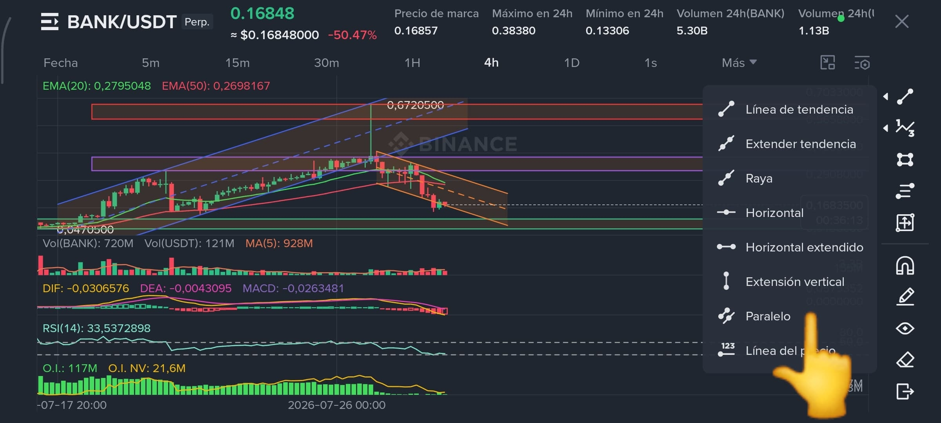Screen dimensions: 941x423
Task: Close the full-screen chart with the X button
Action: coord(902,22)
